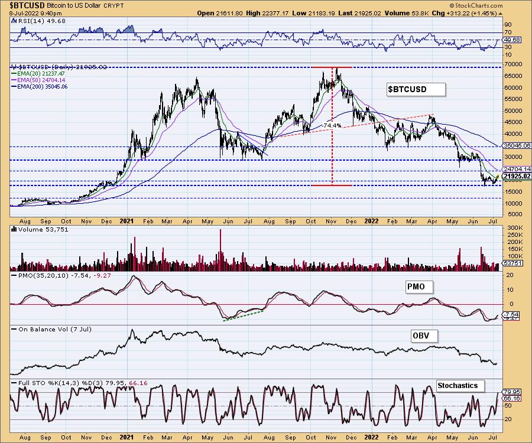
Task: Click the 2021 year label under the price panel
Action: point(127,221)
